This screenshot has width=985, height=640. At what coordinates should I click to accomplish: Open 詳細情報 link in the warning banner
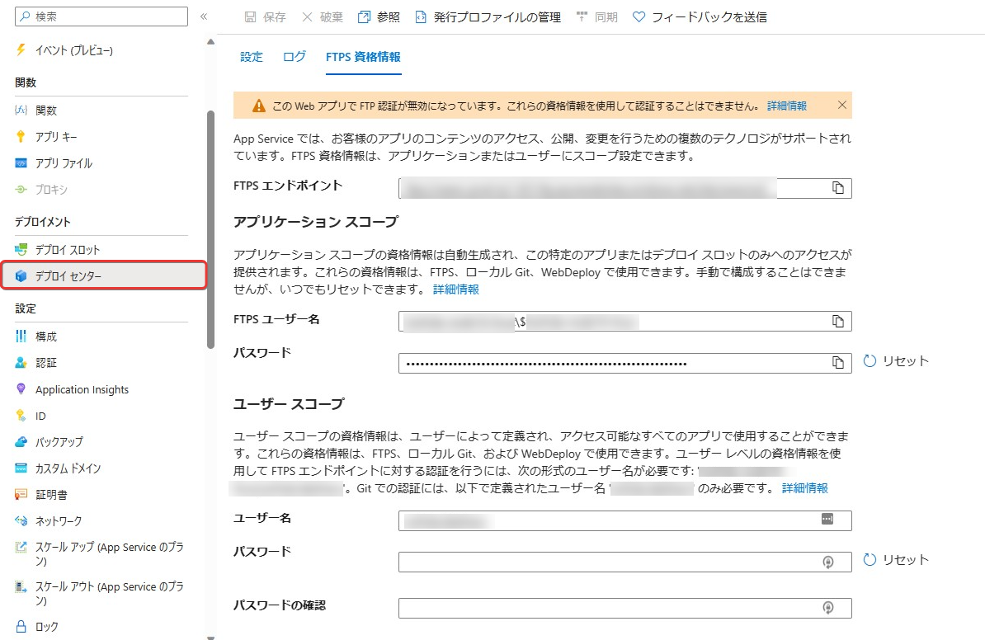[x=786, y=106]
